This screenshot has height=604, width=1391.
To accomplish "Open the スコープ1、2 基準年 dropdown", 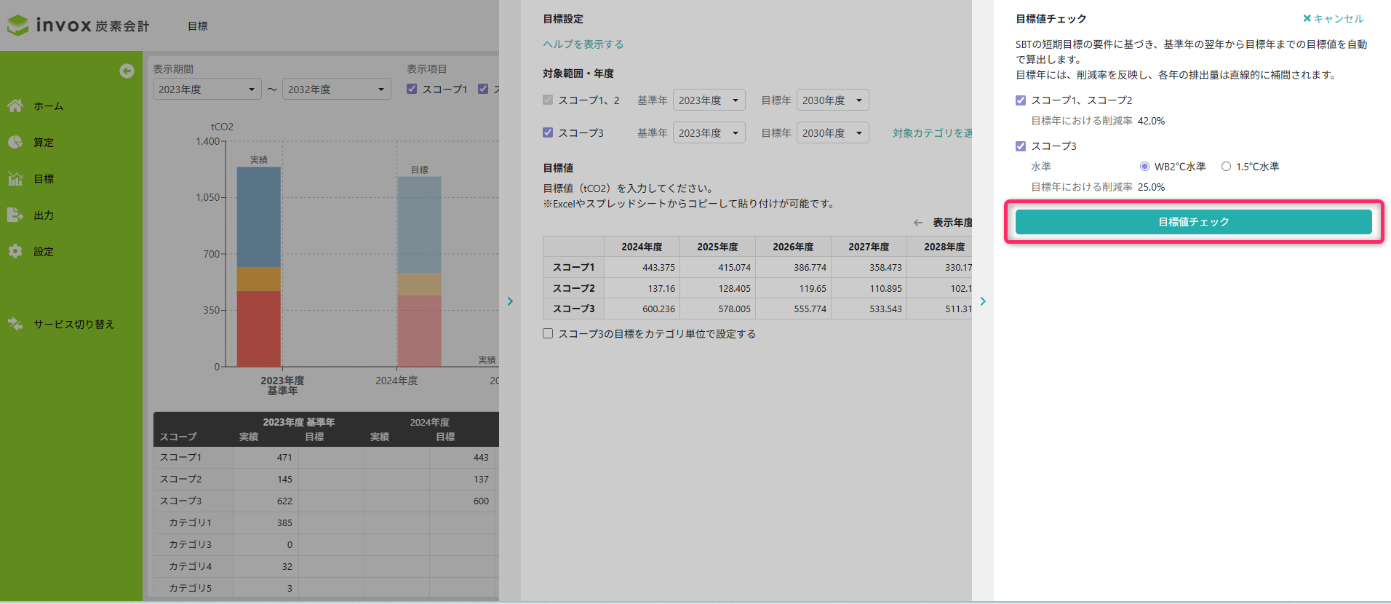I will coord(709,100).
